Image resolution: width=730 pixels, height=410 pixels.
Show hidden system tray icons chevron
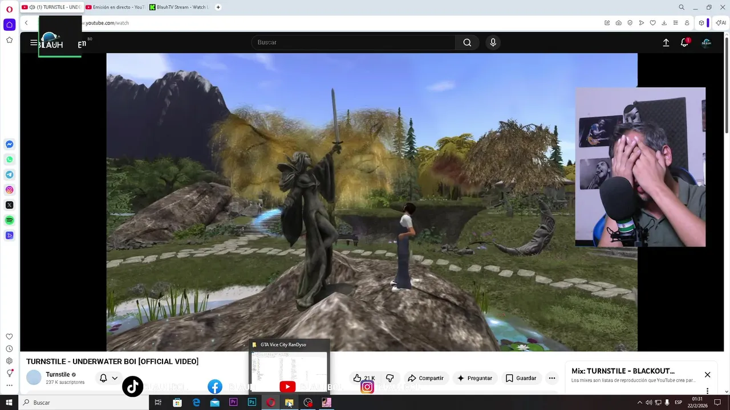639,403
